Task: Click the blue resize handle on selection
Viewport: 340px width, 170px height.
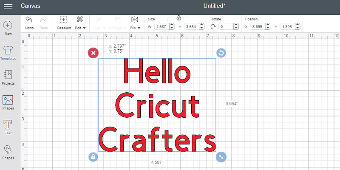Action: coord(221,157)
